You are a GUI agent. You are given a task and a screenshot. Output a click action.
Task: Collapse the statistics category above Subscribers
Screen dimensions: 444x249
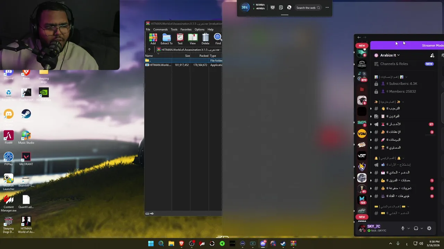[x=390, y=77]
